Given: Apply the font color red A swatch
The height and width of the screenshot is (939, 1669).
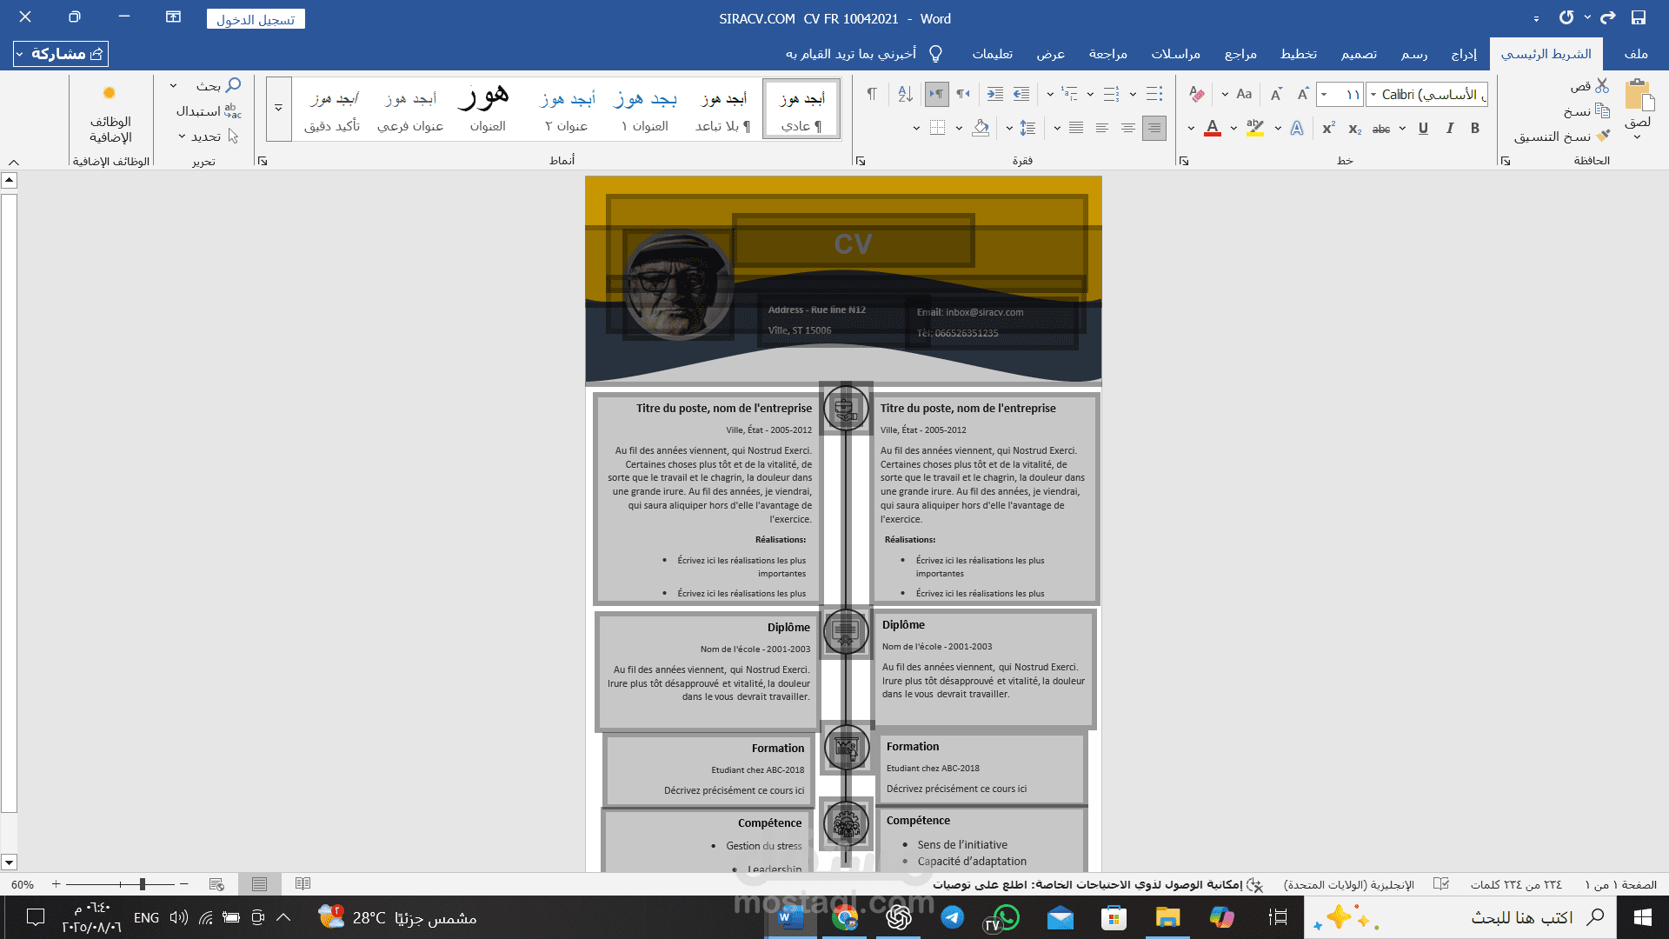Looking at the screenshot, I should [x=1213, y=129].
